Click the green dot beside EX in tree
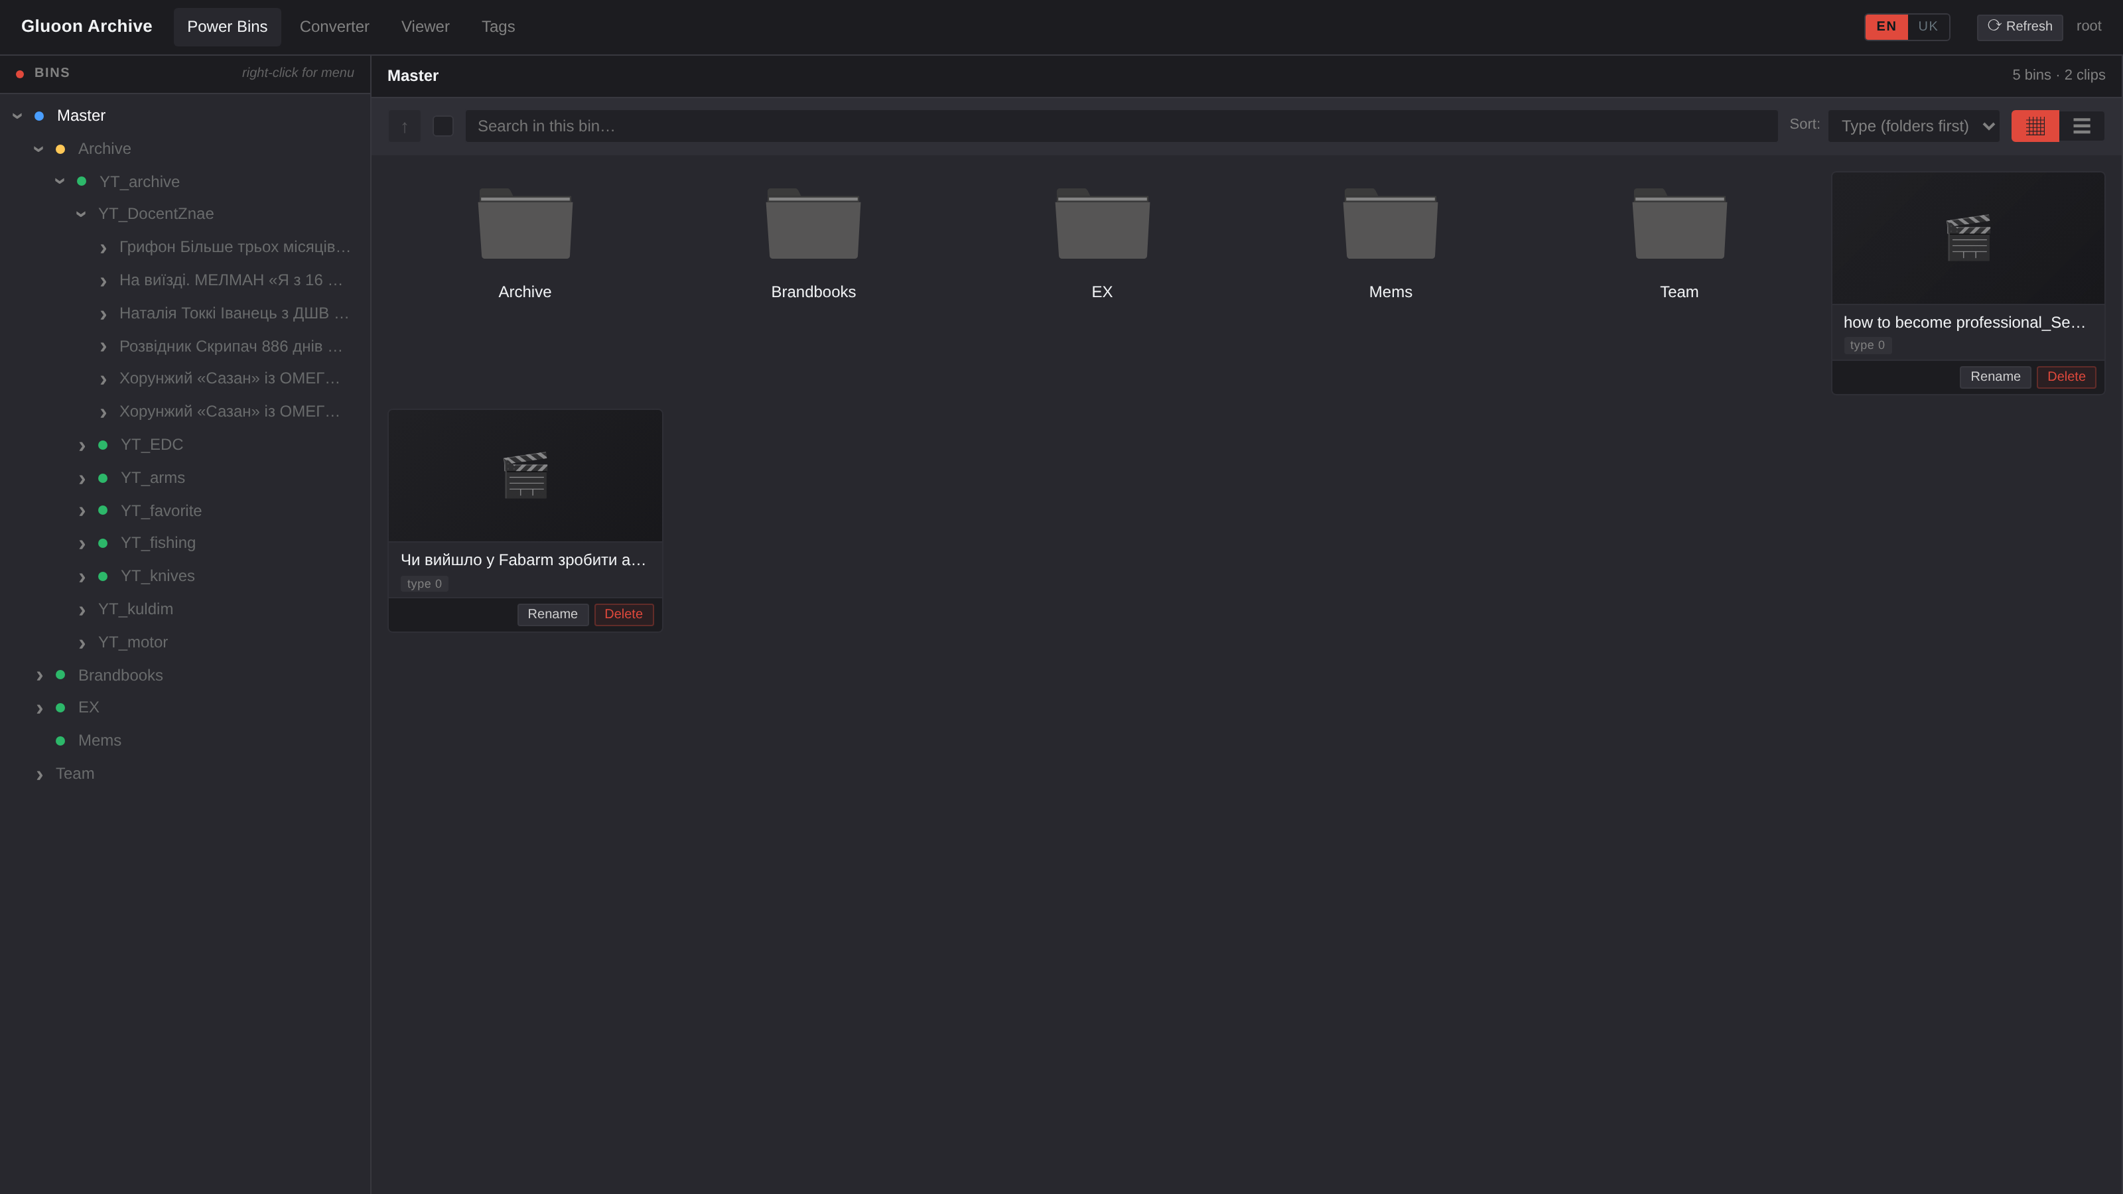Viewport: 2123px width, 1194px height. point(60,708)
